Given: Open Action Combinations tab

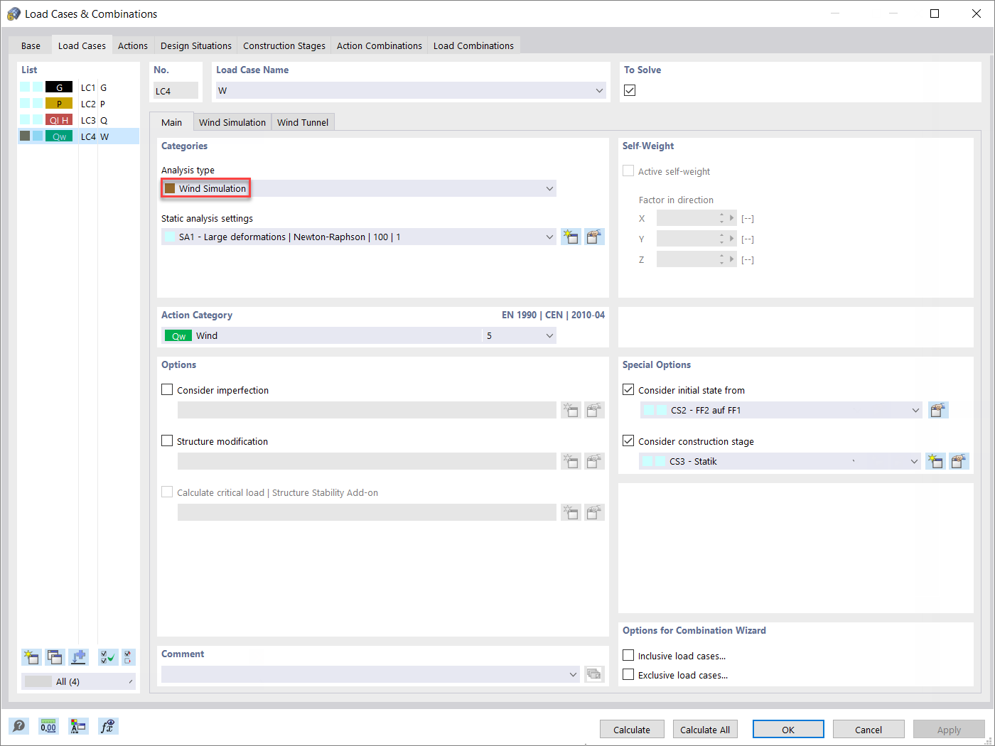Looking at the screenshot, I should coord(380,45).
